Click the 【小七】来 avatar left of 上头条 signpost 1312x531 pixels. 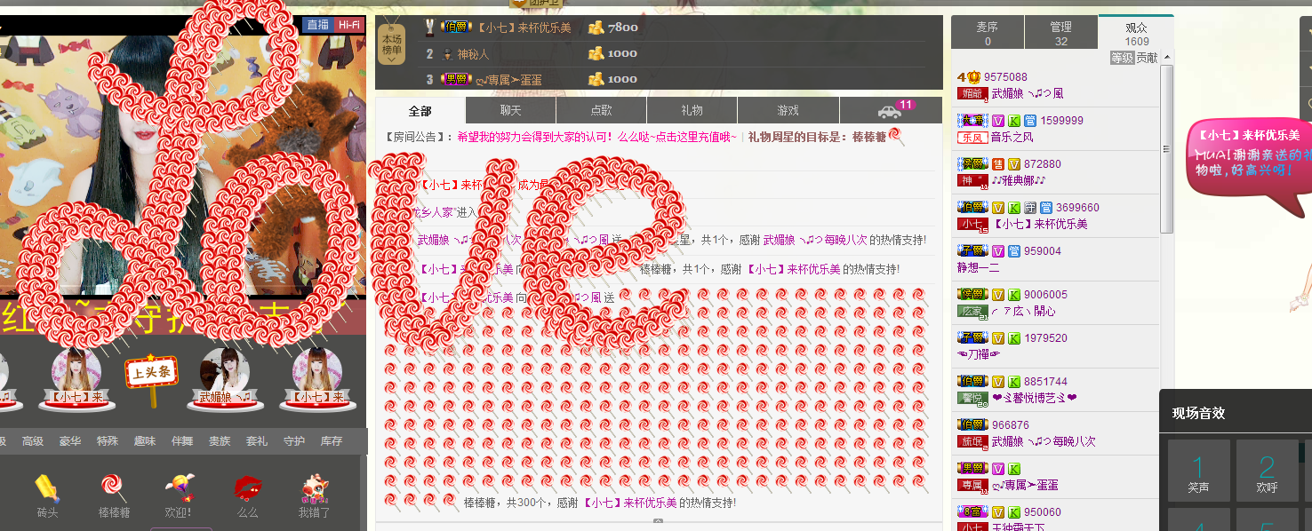point(76,372)
